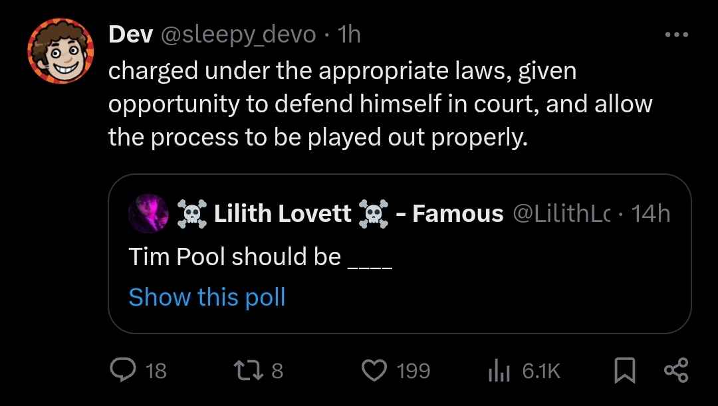The width and height of the screenshot is (718, 406).
Task: Click the 18 replies count
Action: [x=156, y=370]
